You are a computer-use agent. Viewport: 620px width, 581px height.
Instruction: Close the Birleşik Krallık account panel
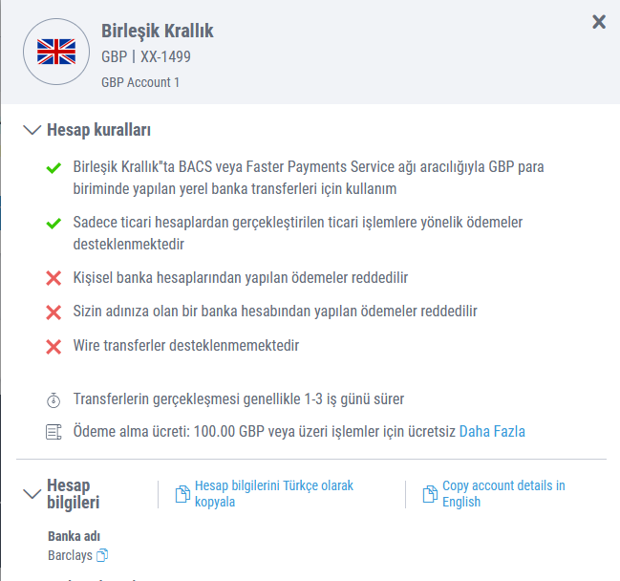point(599,22)
